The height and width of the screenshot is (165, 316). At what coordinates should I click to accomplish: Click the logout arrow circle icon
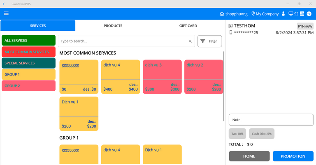[309, 14]
